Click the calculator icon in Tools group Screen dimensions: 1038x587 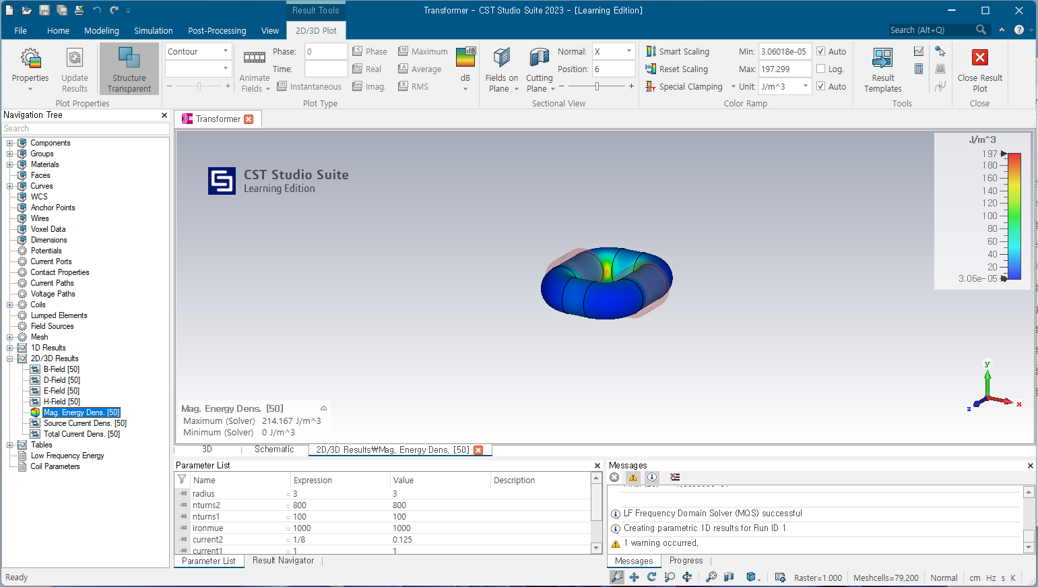(919, 69)
